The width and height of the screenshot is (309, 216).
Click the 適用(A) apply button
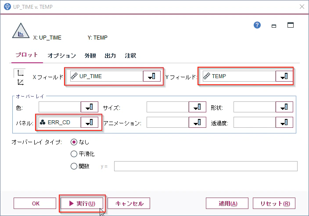[227, 203]
